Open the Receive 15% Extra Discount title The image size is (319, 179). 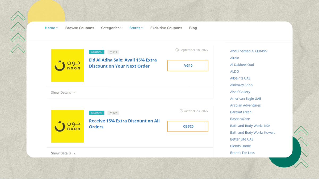(x=124, y=124)
